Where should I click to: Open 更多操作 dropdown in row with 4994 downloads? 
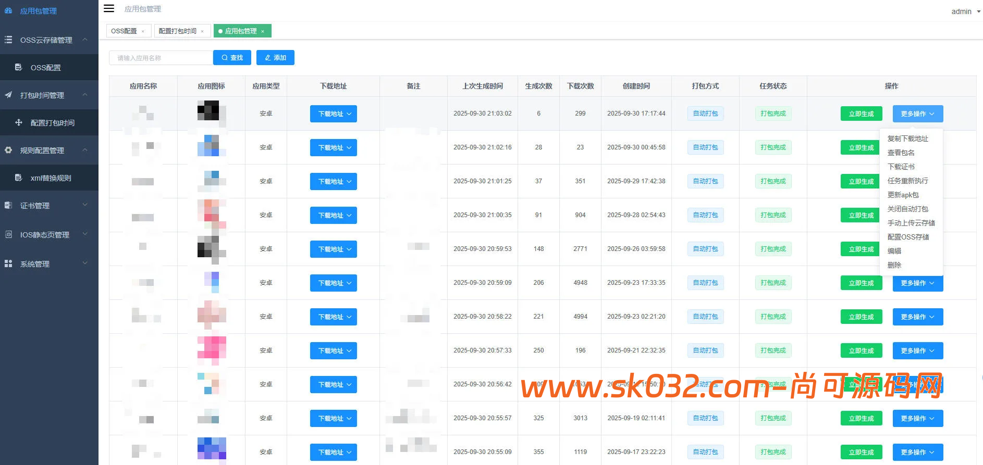pyautogui.click(x=918, y=317)
